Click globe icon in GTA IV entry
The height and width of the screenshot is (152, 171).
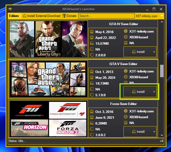[x=126, y=31]
